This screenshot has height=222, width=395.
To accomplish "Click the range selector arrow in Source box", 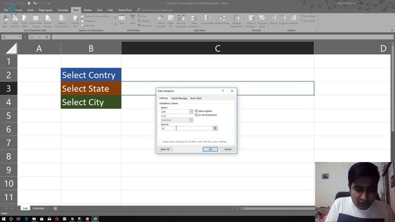I will pyautogui.click(x=215, y=128).
